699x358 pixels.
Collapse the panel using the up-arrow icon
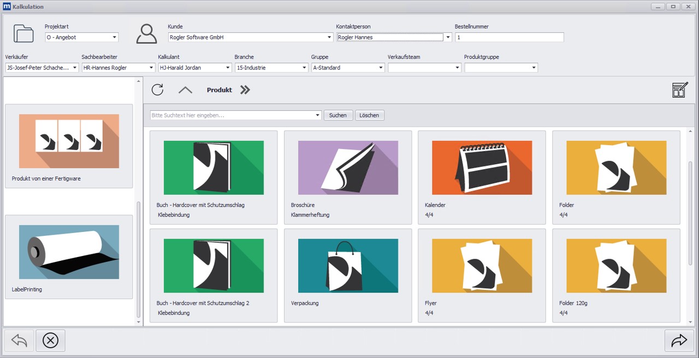185,91
